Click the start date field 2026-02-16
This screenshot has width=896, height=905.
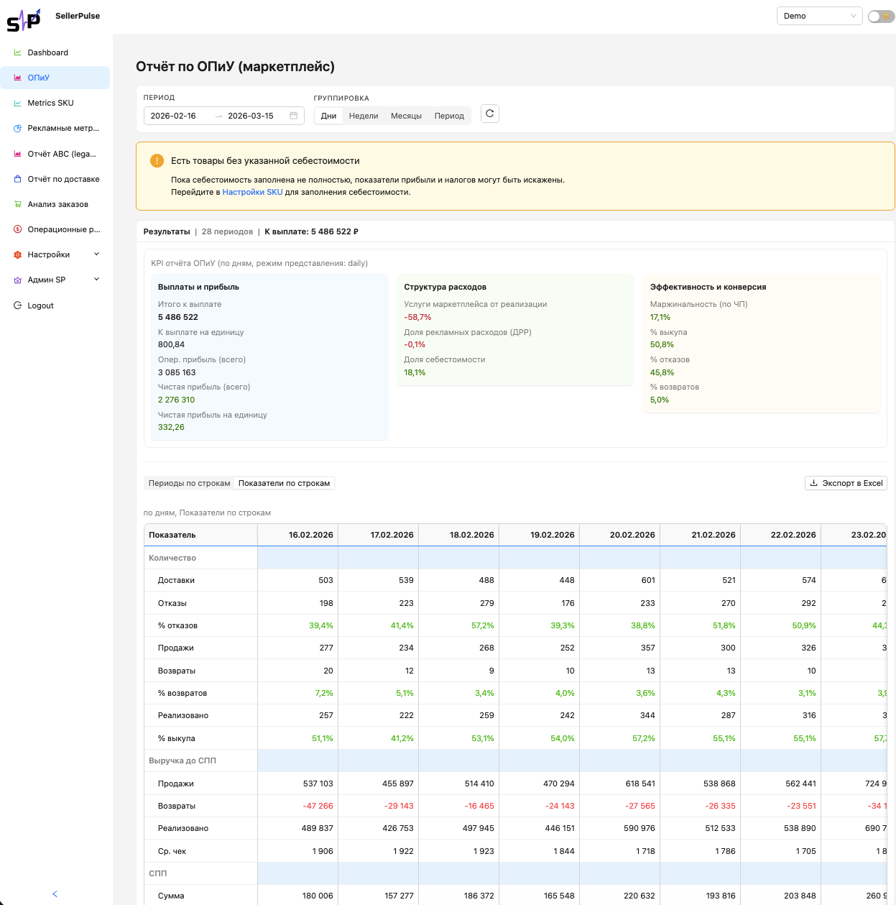(x=174, y=116)
